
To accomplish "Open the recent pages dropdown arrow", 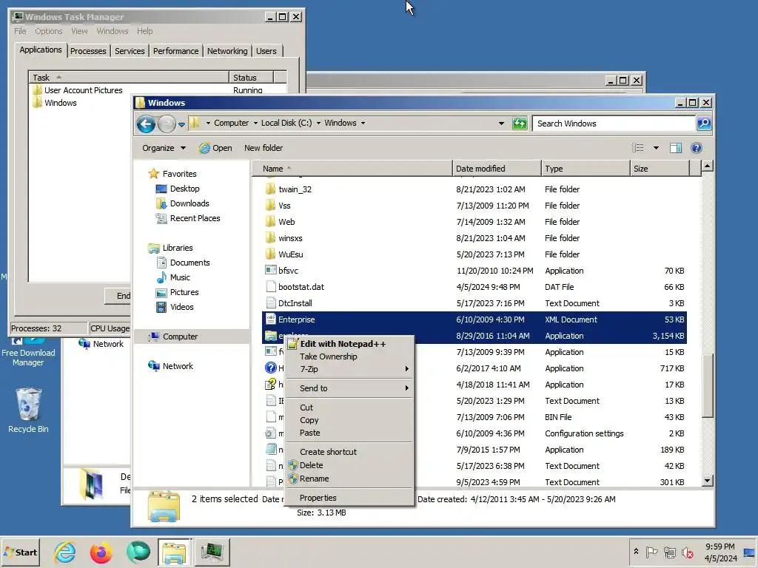I will (182, 124).
